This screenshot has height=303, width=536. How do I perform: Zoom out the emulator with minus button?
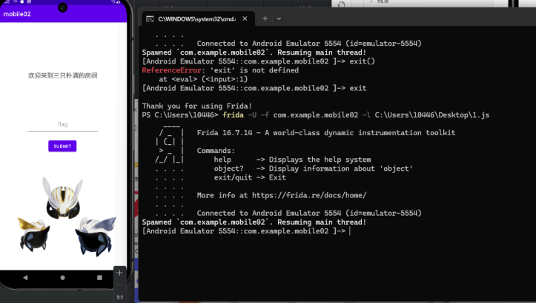119,285
